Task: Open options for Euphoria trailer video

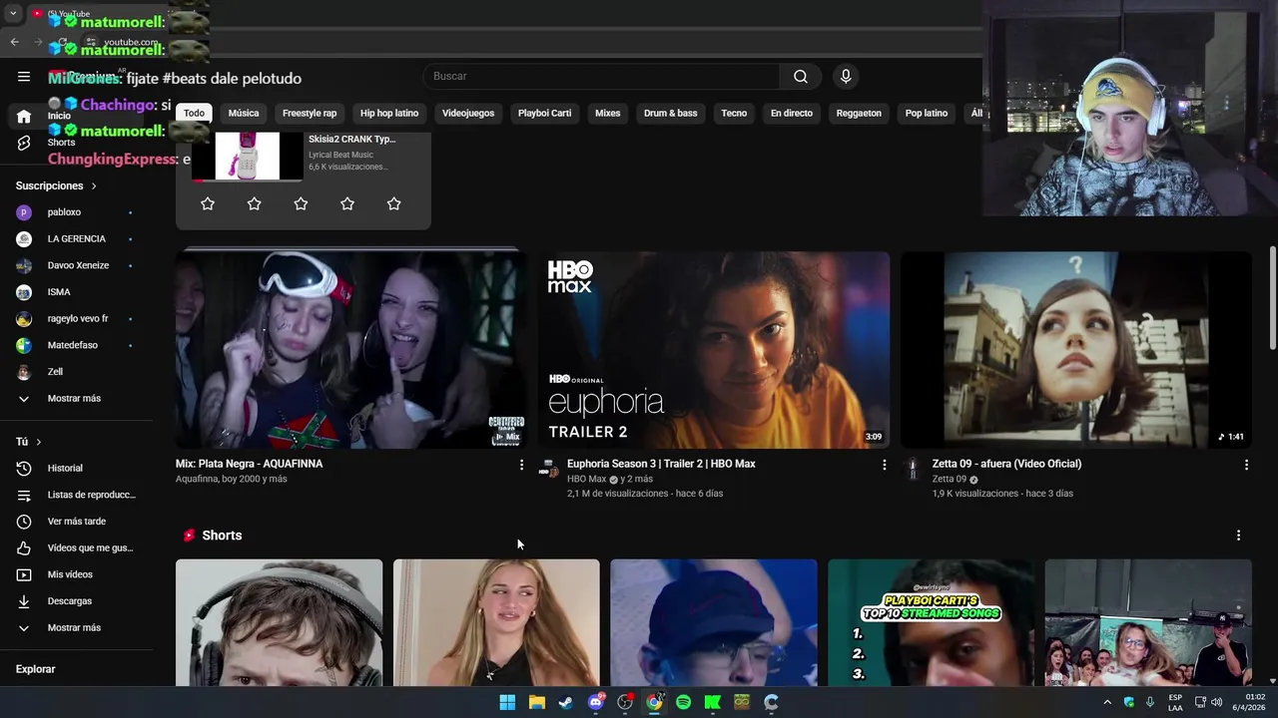Action: 884,465
